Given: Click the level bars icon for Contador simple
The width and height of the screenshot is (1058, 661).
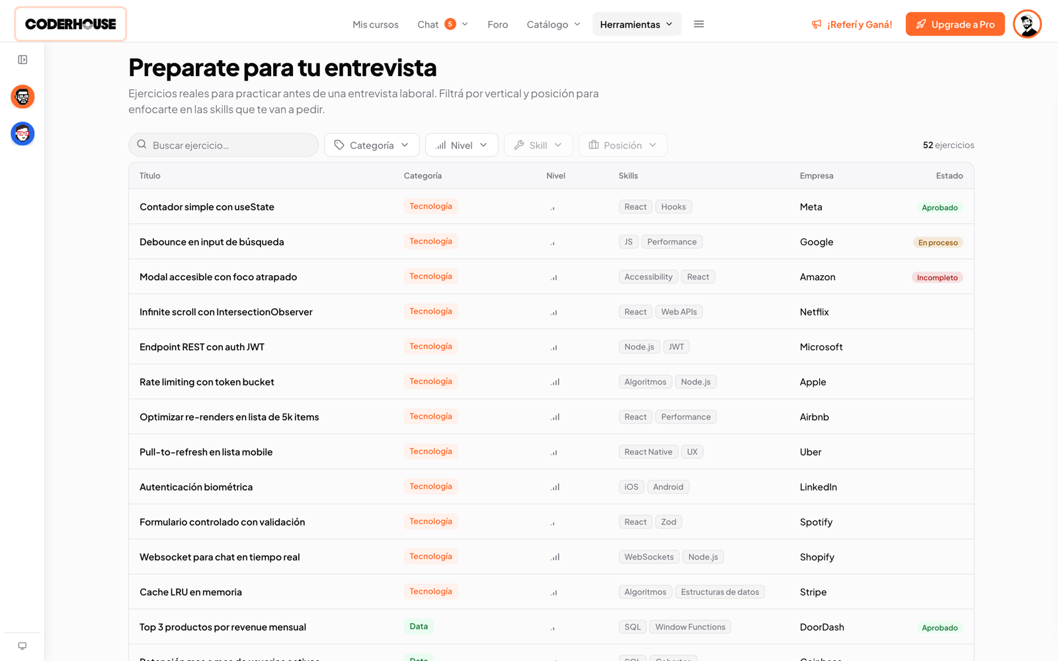Looking at the screenshot, I should pyautogui.click(x=553, y=208).
